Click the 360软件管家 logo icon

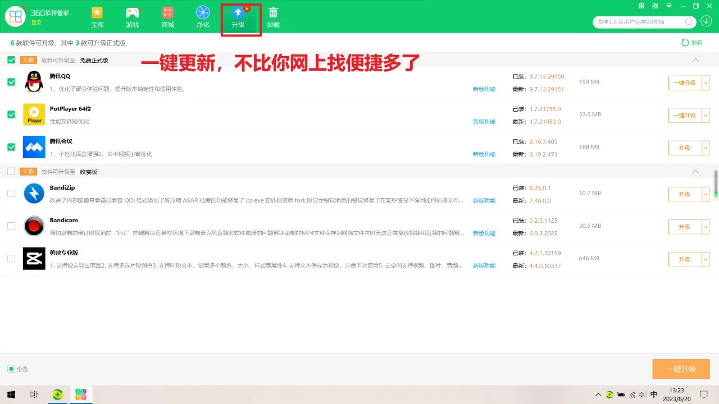pyautogui.click(x=16, y=16)
